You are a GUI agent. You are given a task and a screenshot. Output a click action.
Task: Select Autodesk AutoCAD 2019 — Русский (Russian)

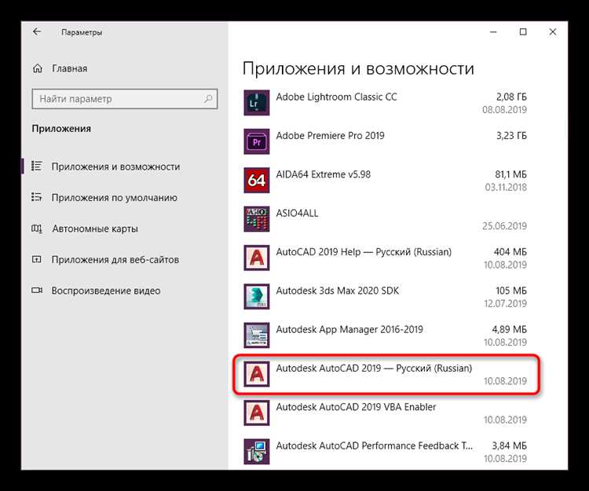[374, 368]
